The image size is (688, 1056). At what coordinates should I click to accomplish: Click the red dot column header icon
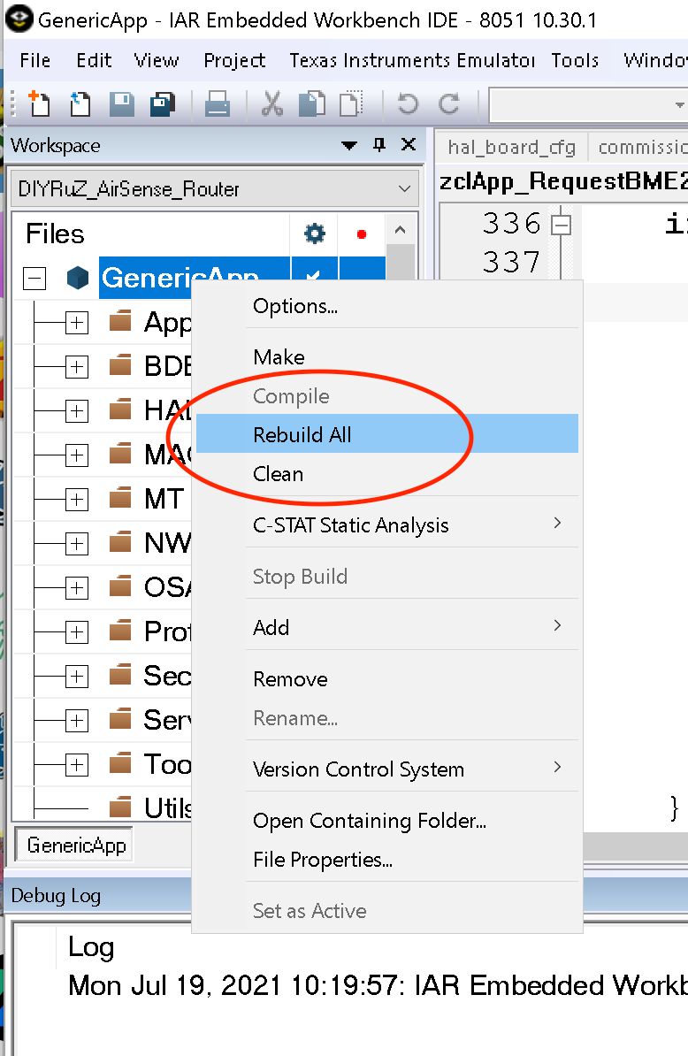pyautogui.click(x=362, y=233)
